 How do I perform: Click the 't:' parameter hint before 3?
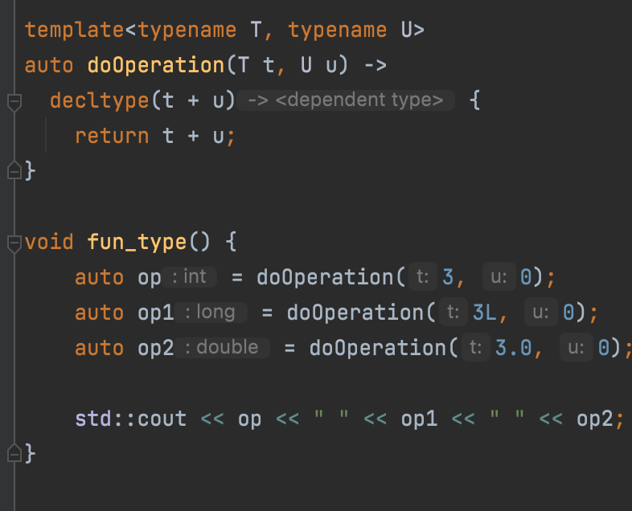423,276
